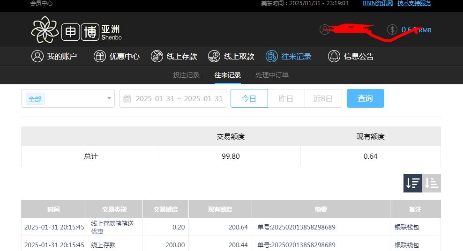Click the 线上存款笔笔送优惠 row type cell

point(114,227)
